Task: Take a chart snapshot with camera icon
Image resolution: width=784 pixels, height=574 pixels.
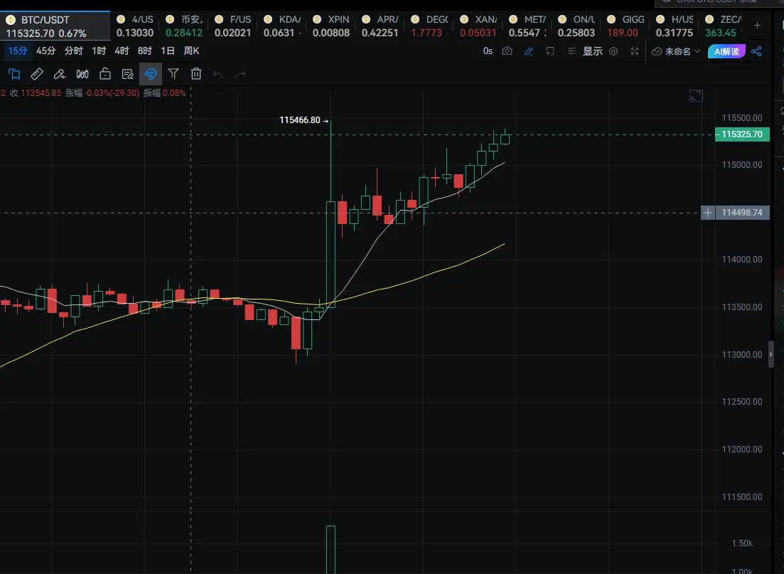Action: 507,51
